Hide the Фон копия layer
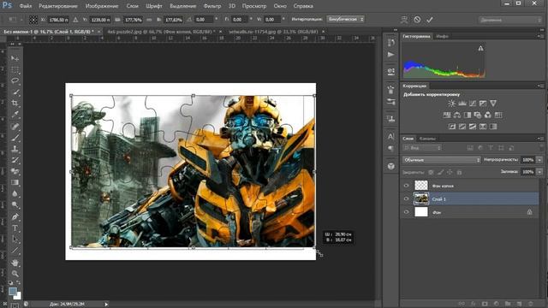The height and width of the screenshot is (308, 548). (406, 186)
